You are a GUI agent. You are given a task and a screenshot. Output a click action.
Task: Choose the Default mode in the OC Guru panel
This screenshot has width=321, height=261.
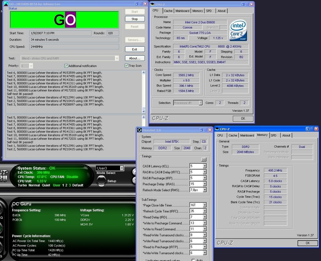78,185
